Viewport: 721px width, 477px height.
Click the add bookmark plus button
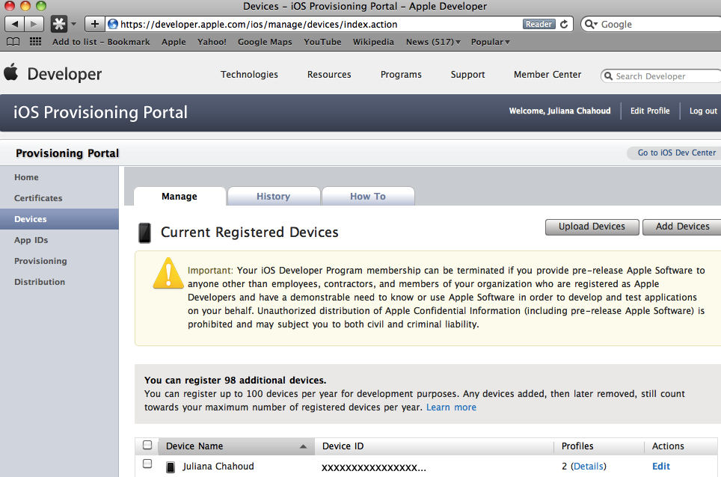[94, 24]
